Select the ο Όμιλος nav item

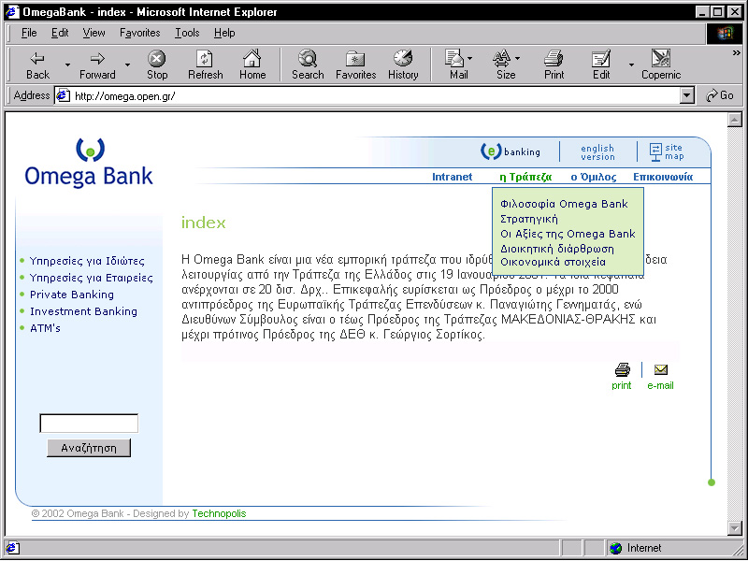[594, 177]
